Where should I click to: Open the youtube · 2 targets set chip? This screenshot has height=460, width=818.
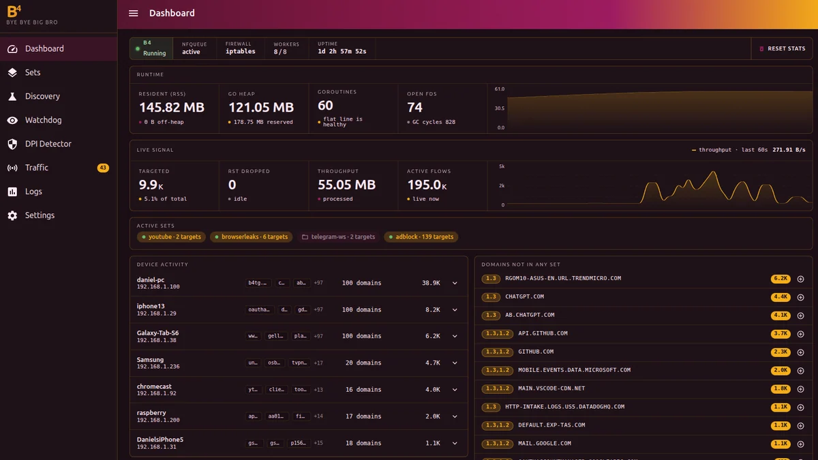coord(171,237)
